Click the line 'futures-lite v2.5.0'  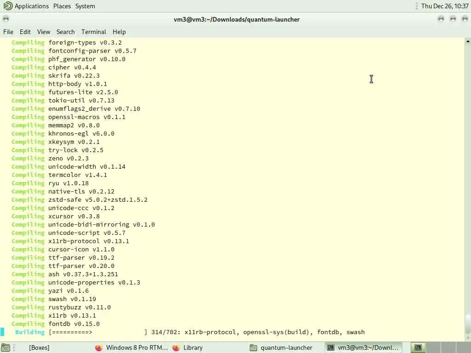[83, 92]
